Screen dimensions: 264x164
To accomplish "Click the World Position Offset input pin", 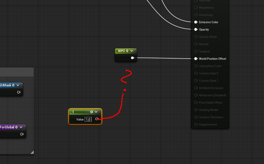I will pos(196,59).
